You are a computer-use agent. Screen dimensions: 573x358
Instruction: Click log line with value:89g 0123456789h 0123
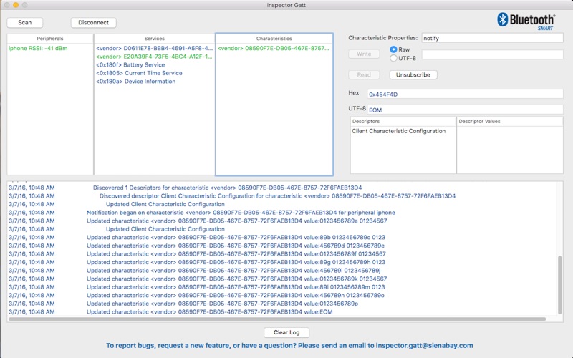236,262
